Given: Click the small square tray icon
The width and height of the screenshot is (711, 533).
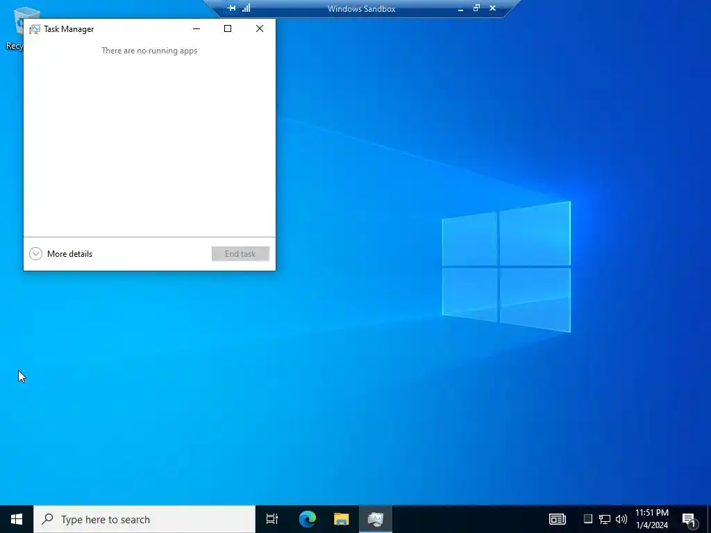Looking at the screenshot, I should tap(587, 518).
